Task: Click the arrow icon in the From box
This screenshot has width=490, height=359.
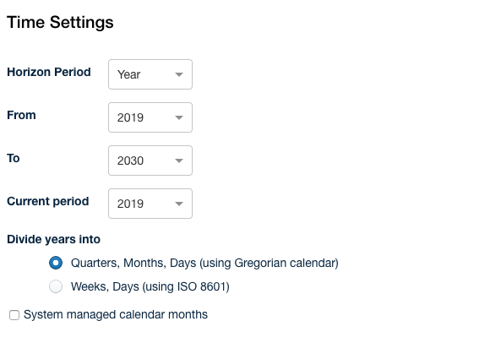Action: click(179, 117)
